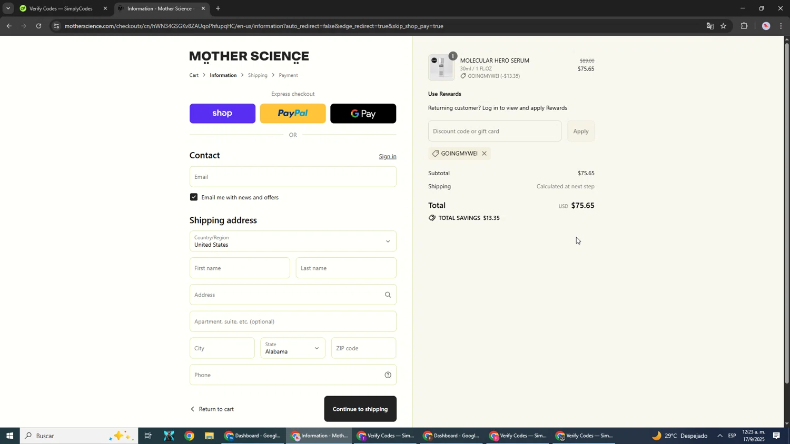Screen dimensions: 790x444
Task: Switch to the Verify Codes taskbar window beside Information
Action: (x=386, y=436)
